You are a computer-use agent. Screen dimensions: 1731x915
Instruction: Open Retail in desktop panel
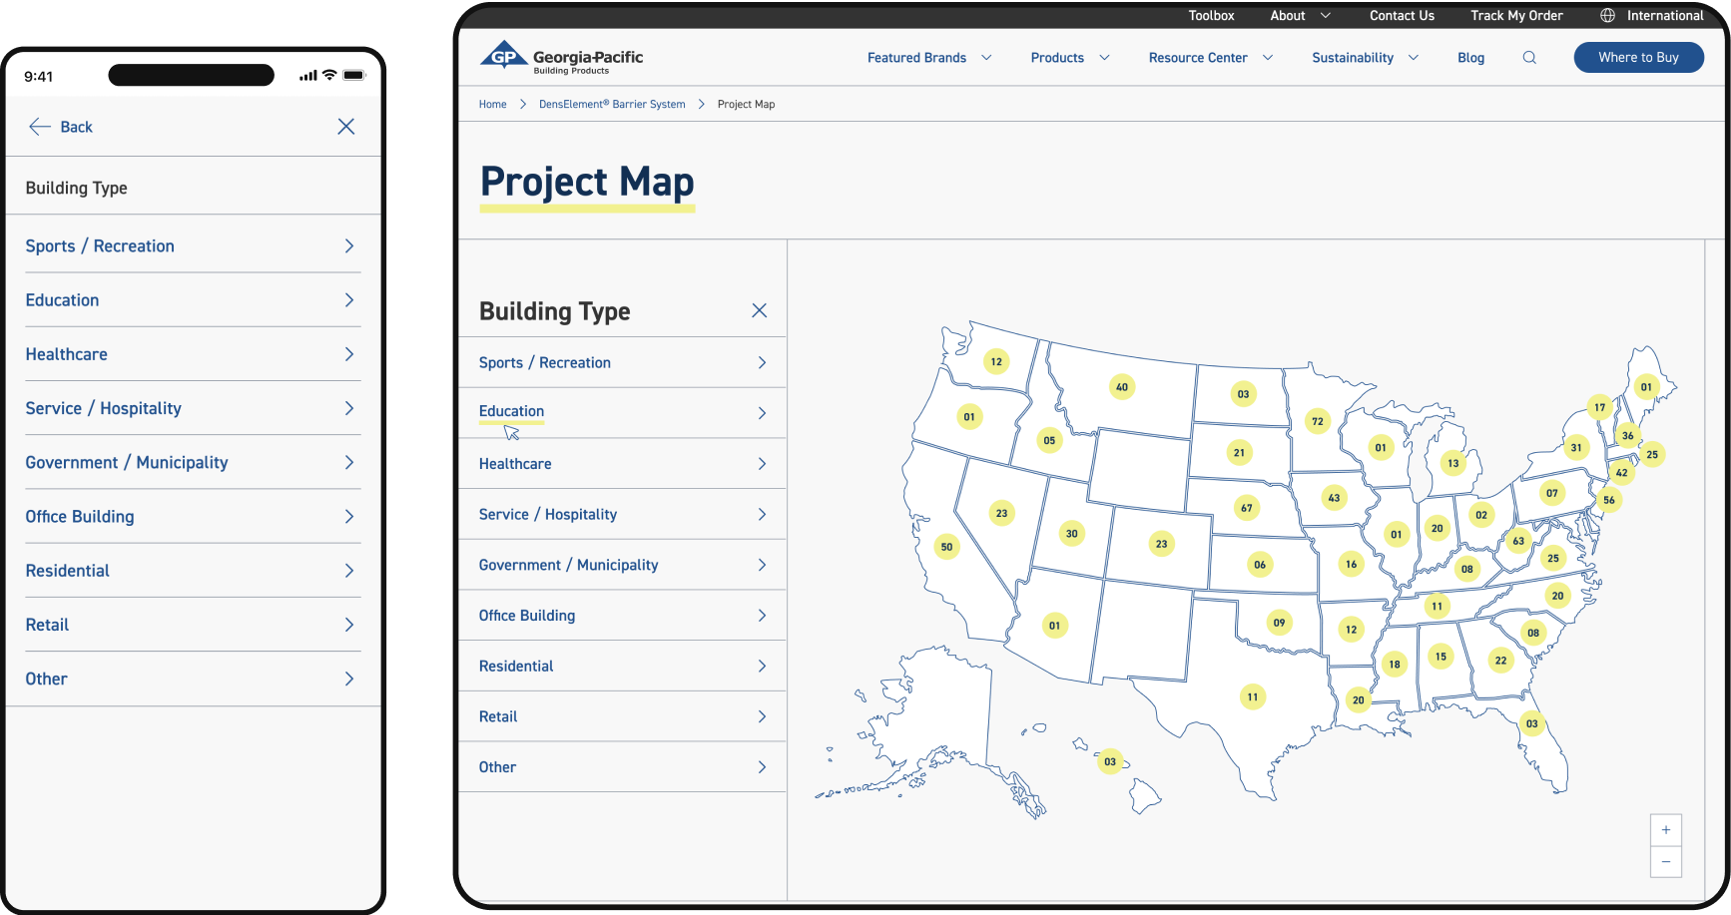pos(623,716)
